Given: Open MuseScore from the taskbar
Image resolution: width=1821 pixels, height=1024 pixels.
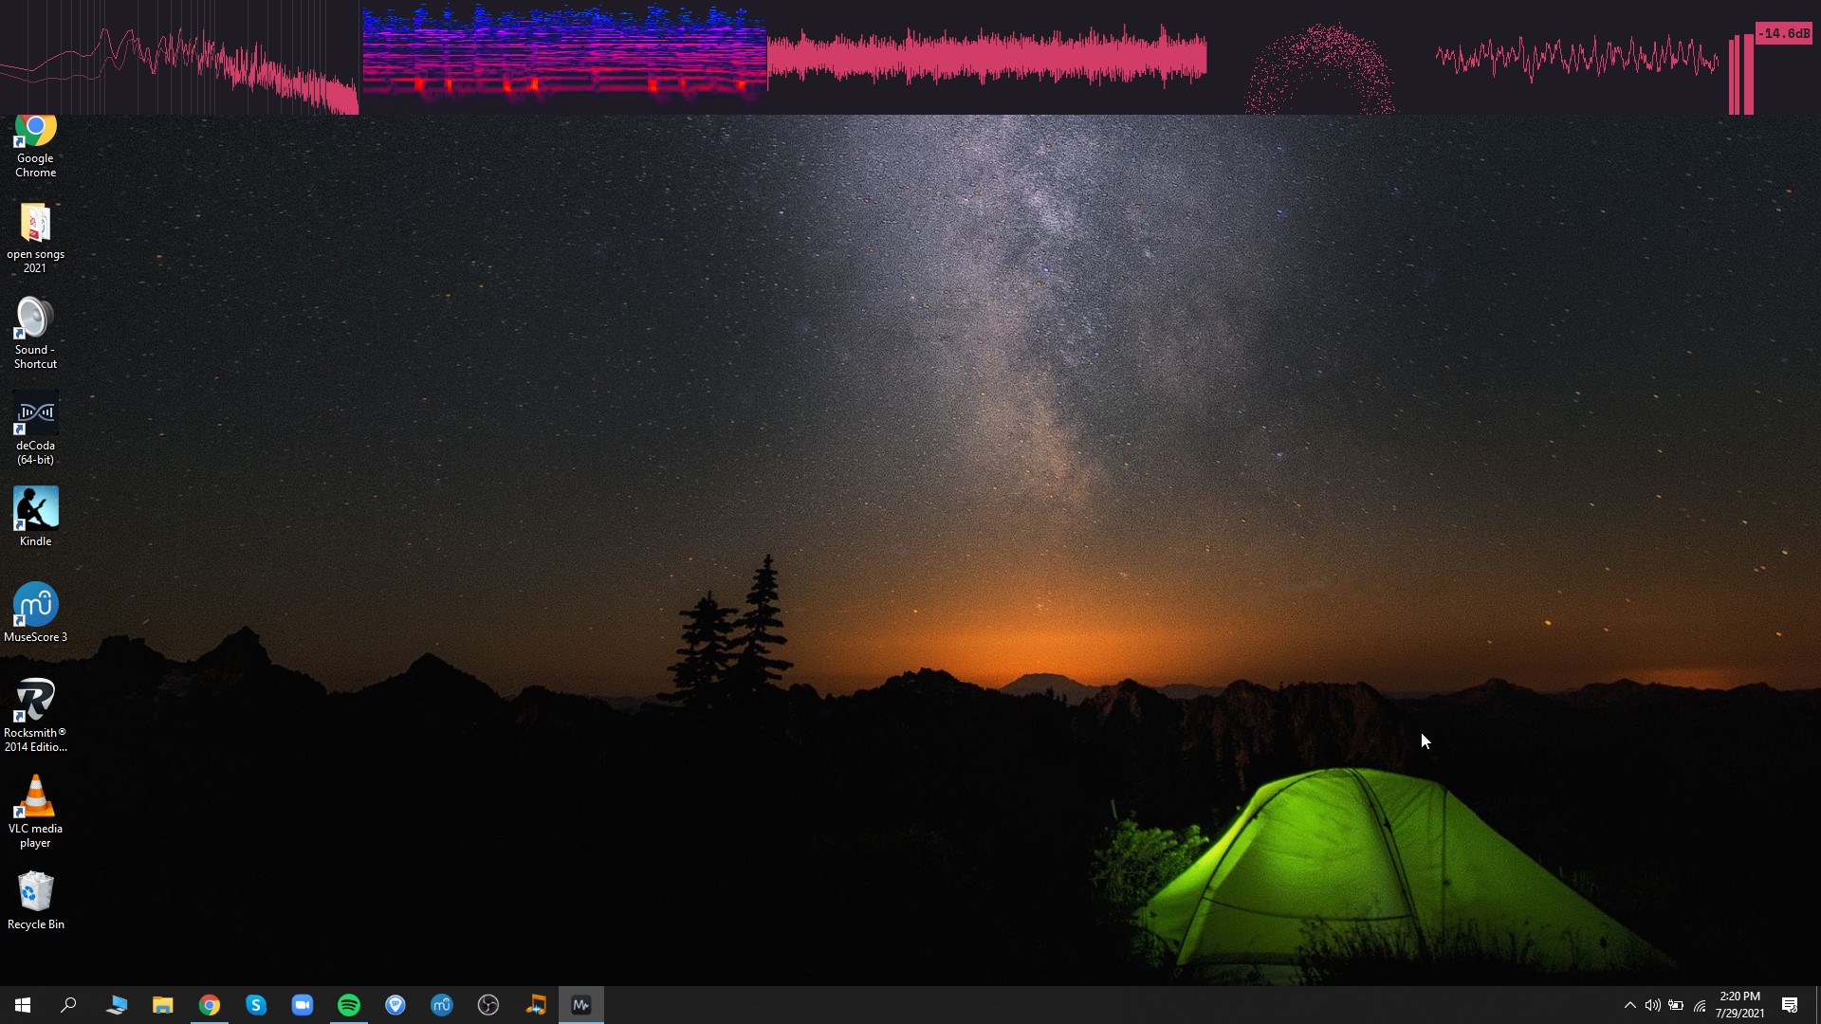Looking at the screenshot, I should 441,1005.
